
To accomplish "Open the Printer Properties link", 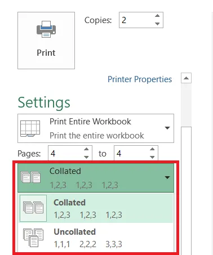I will (x=140, y=79).
